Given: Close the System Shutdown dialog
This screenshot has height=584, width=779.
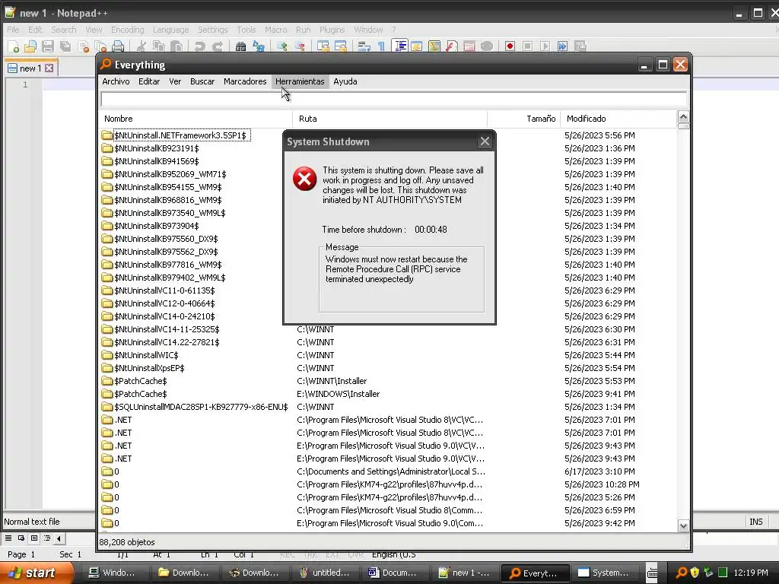Looking at the screenshot, I should pyautogui.click(x=485, y=141).
